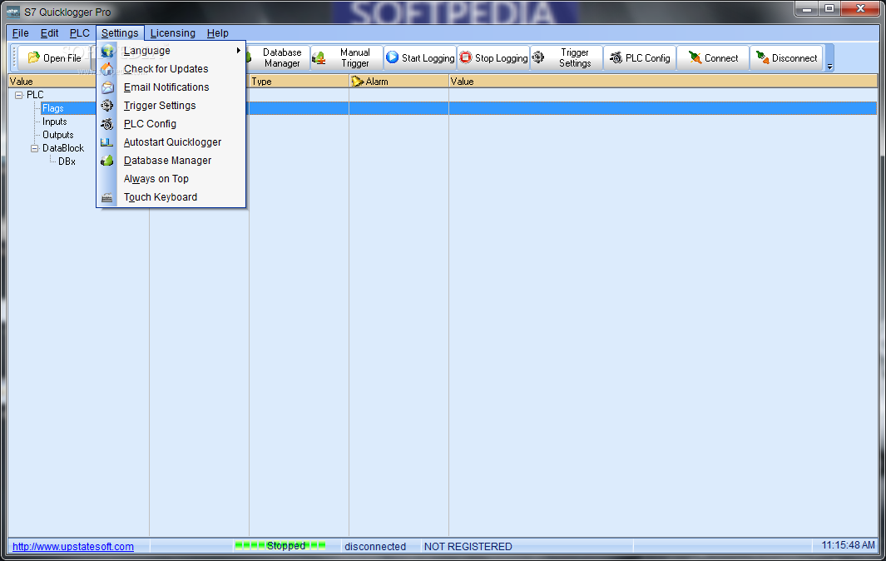The height and width of the screenshot is (561, 886).
Task: Click the 11:15:48 AM clock in status bar
Action: (x=848, y=545)
